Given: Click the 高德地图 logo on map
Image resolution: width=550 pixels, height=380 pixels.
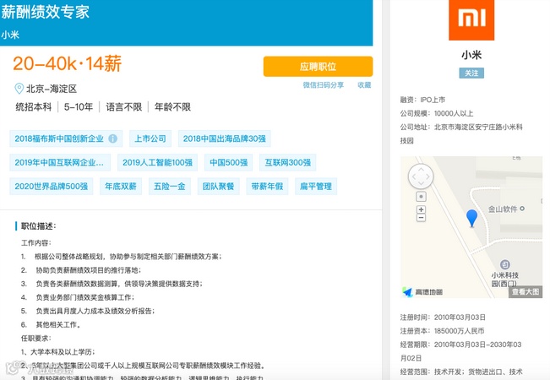Looking at the screenshot, I should (x=422, y=291).
